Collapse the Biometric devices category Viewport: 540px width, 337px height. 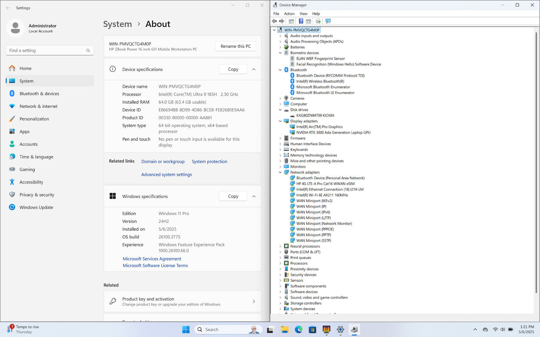tap(280, 53)
